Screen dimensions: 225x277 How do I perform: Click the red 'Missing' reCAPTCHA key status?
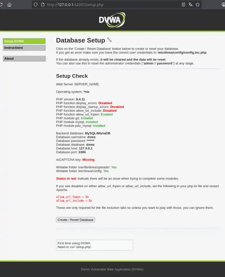click(88, 160)
